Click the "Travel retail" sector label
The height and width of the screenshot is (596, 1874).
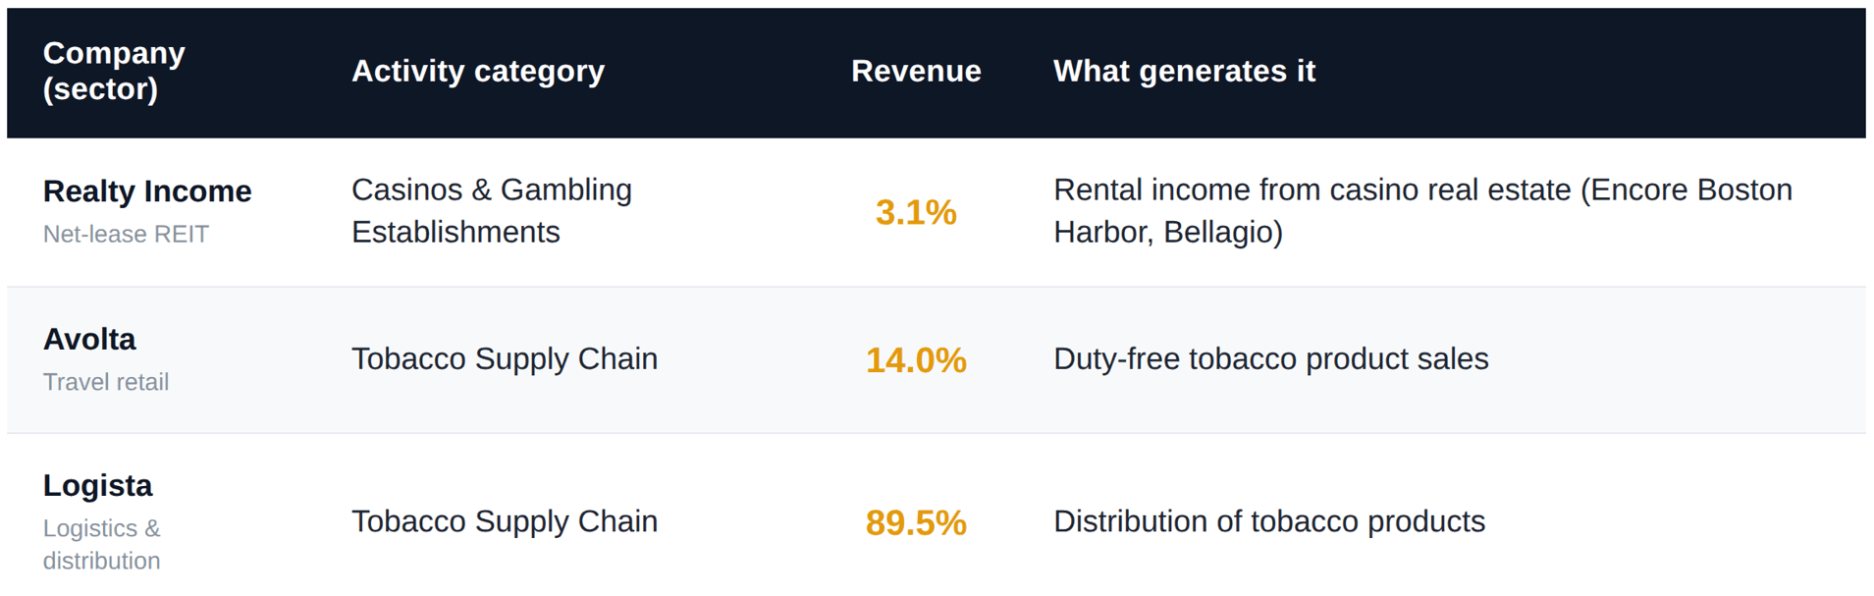(x=106, y=382)
